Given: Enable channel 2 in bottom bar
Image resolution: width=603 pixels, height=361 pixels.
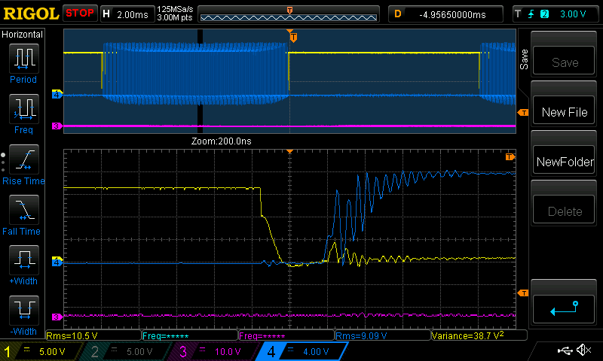Looking at the screenshot, I should pyautogui.click(x=124, y=351).
